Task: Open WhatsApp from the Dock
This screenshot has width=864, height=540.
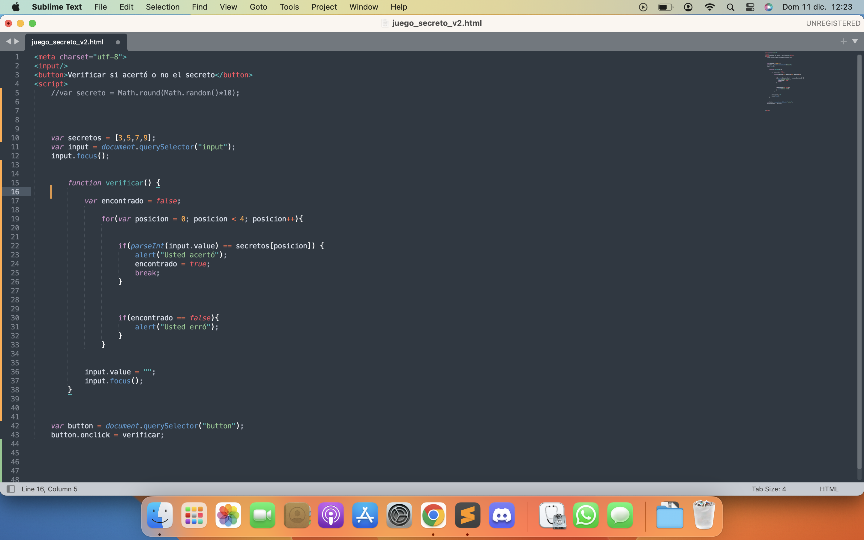Action: pyautogui.click(x=586, y=515)
